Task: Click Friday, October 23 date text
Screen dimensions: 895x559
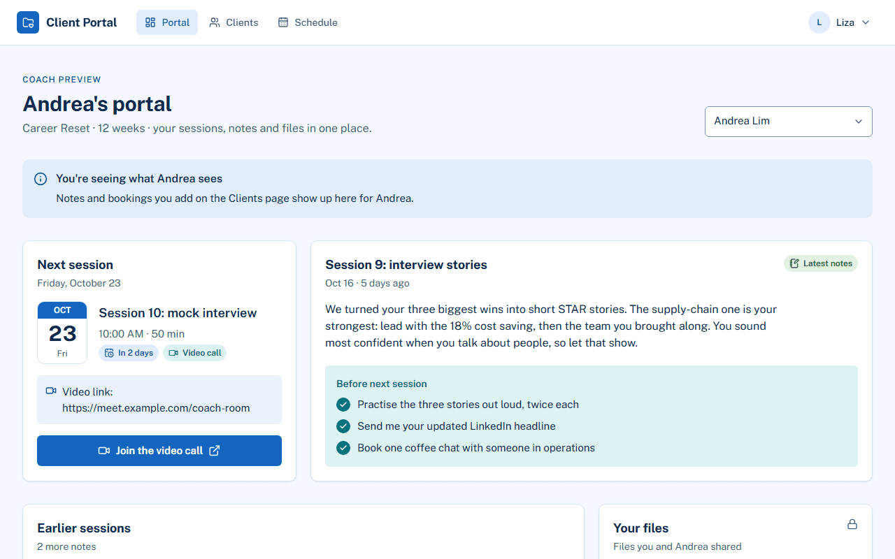Action: 79,283
